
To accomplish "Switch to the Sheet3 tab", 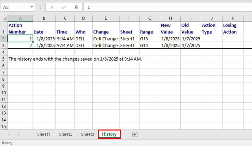I will pyautogui.click(x=88, y=134).
